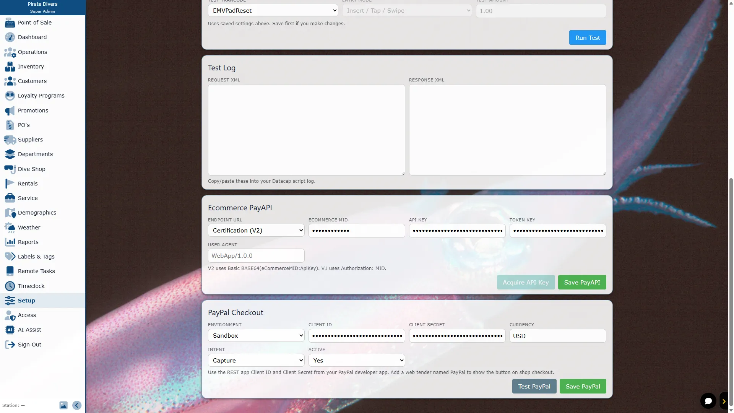Click the background image icon near Station
Viewport: 734px width, 413px height.
[63, 405]
